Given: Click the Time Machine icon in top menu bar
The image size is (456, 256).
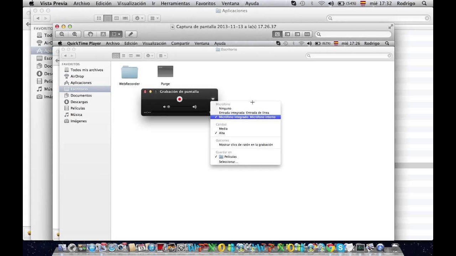Looking at the screenshot, I should pos(302,3).
